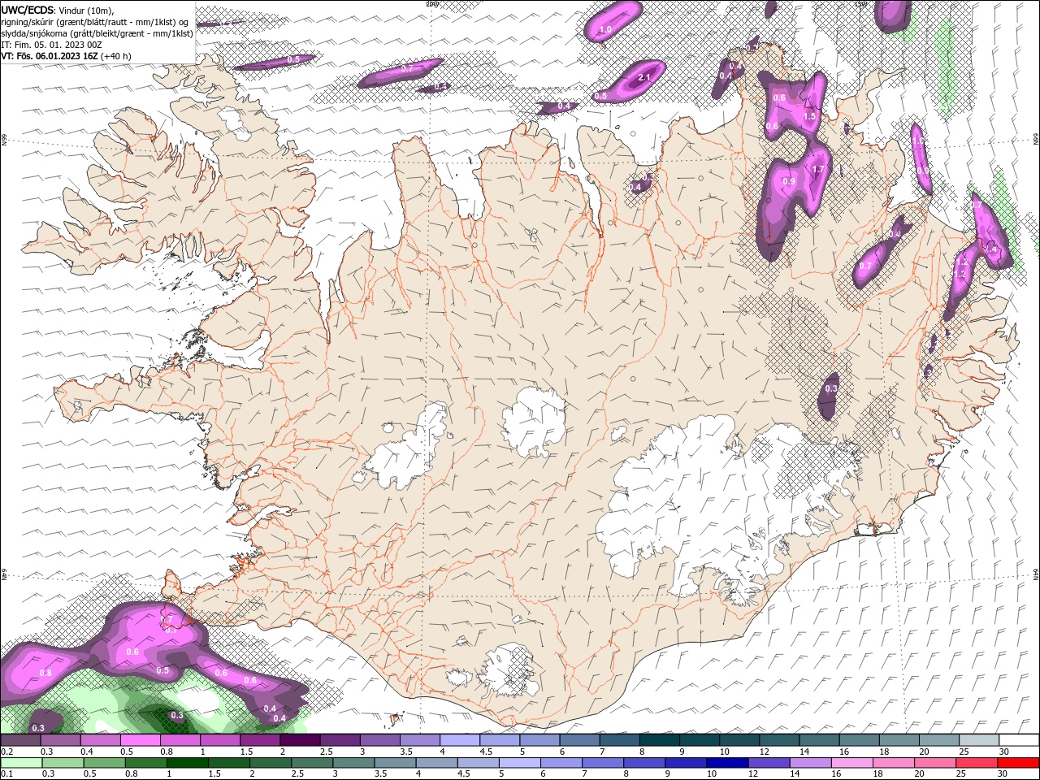Pick the bright red 30 swatch in the lower legend row

1018,763
